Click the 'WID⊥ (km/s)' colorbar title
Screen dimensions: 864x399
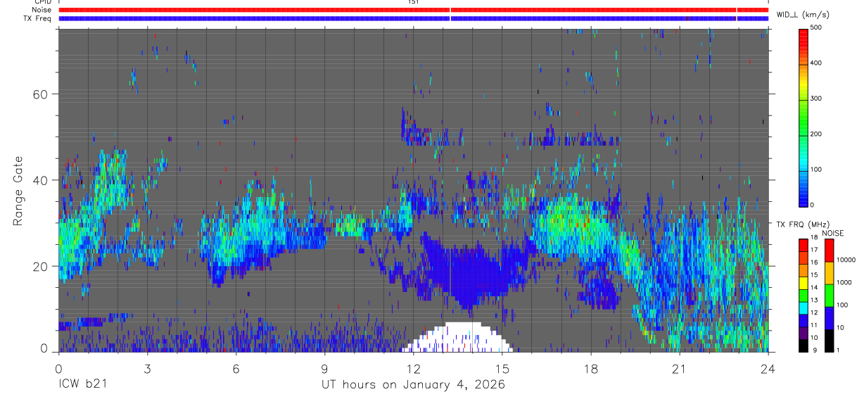coord(803,15)
